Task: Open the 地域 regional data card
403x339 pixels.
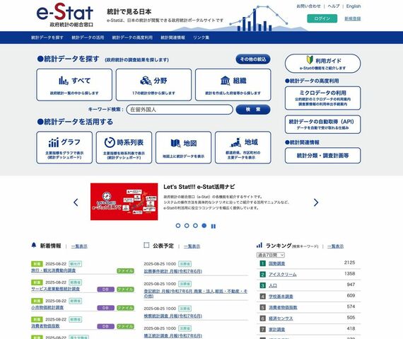Action: (243, 147)
